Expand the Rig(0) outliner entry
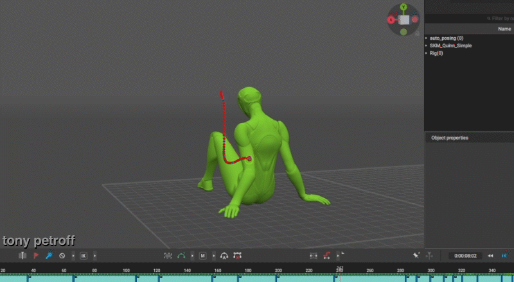514x282 pixels. pyautogui.click(x=427, y=53)
